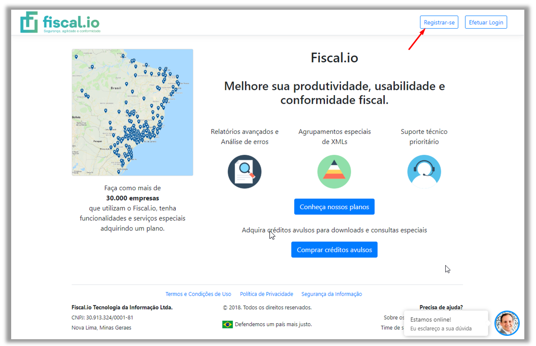Click the Fiscal.io main heading
This screenshot has width=536, height=346.
click(x=335, y=58)
